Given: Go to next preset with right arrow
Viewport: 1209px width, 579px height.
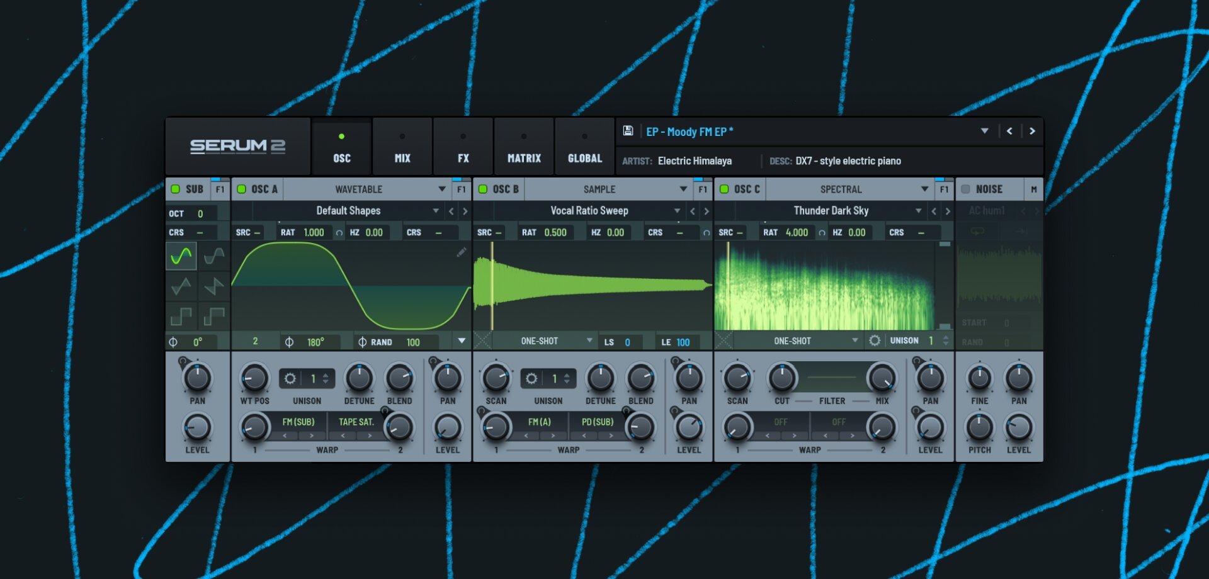Looking at the screenshot, I should click(1032, 131).
